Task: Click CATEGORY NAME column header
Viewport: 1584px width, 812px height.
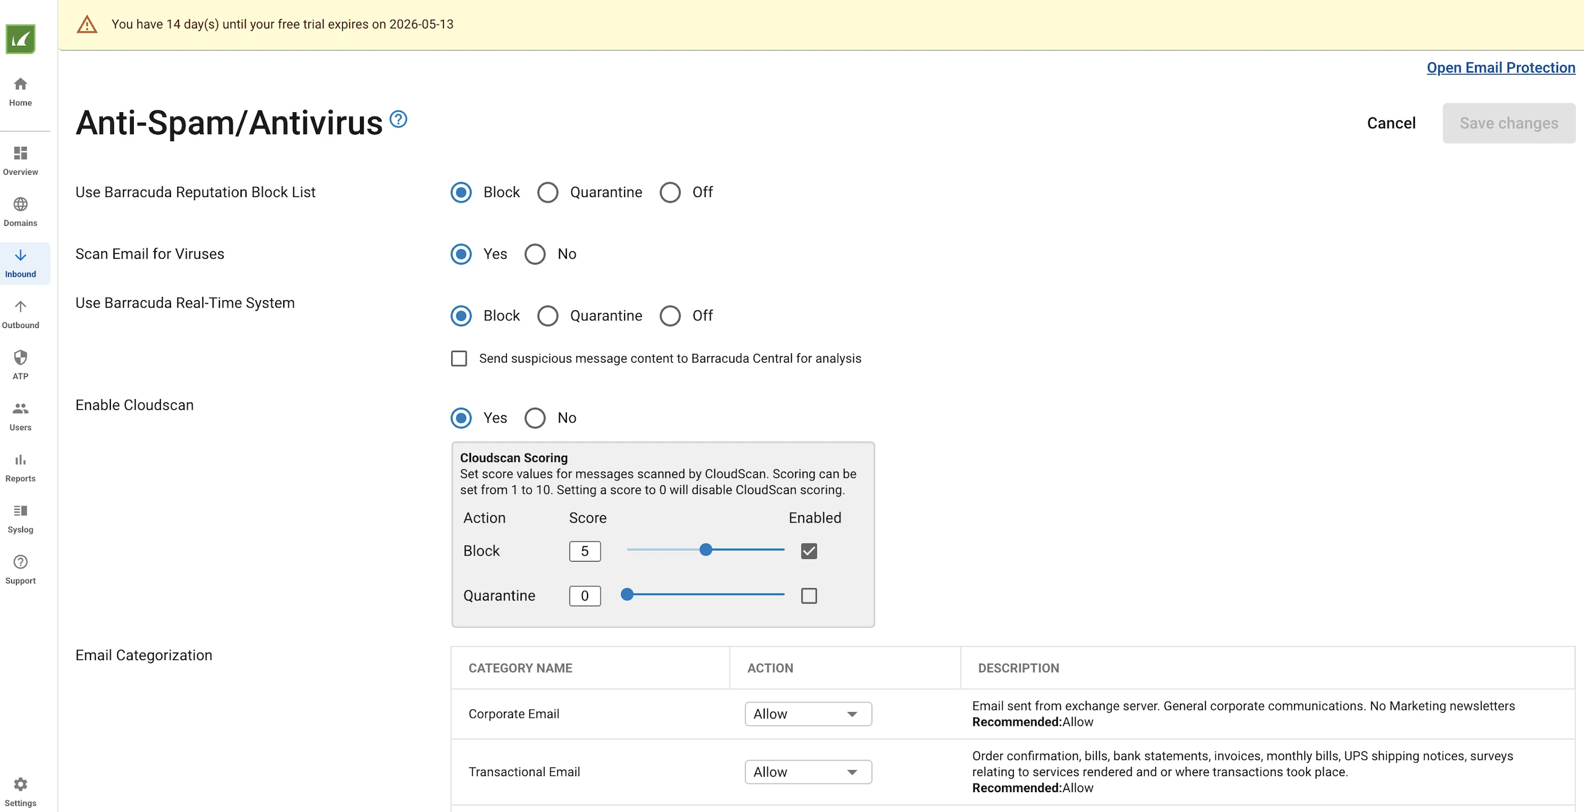Action: [x=521, y=668]
